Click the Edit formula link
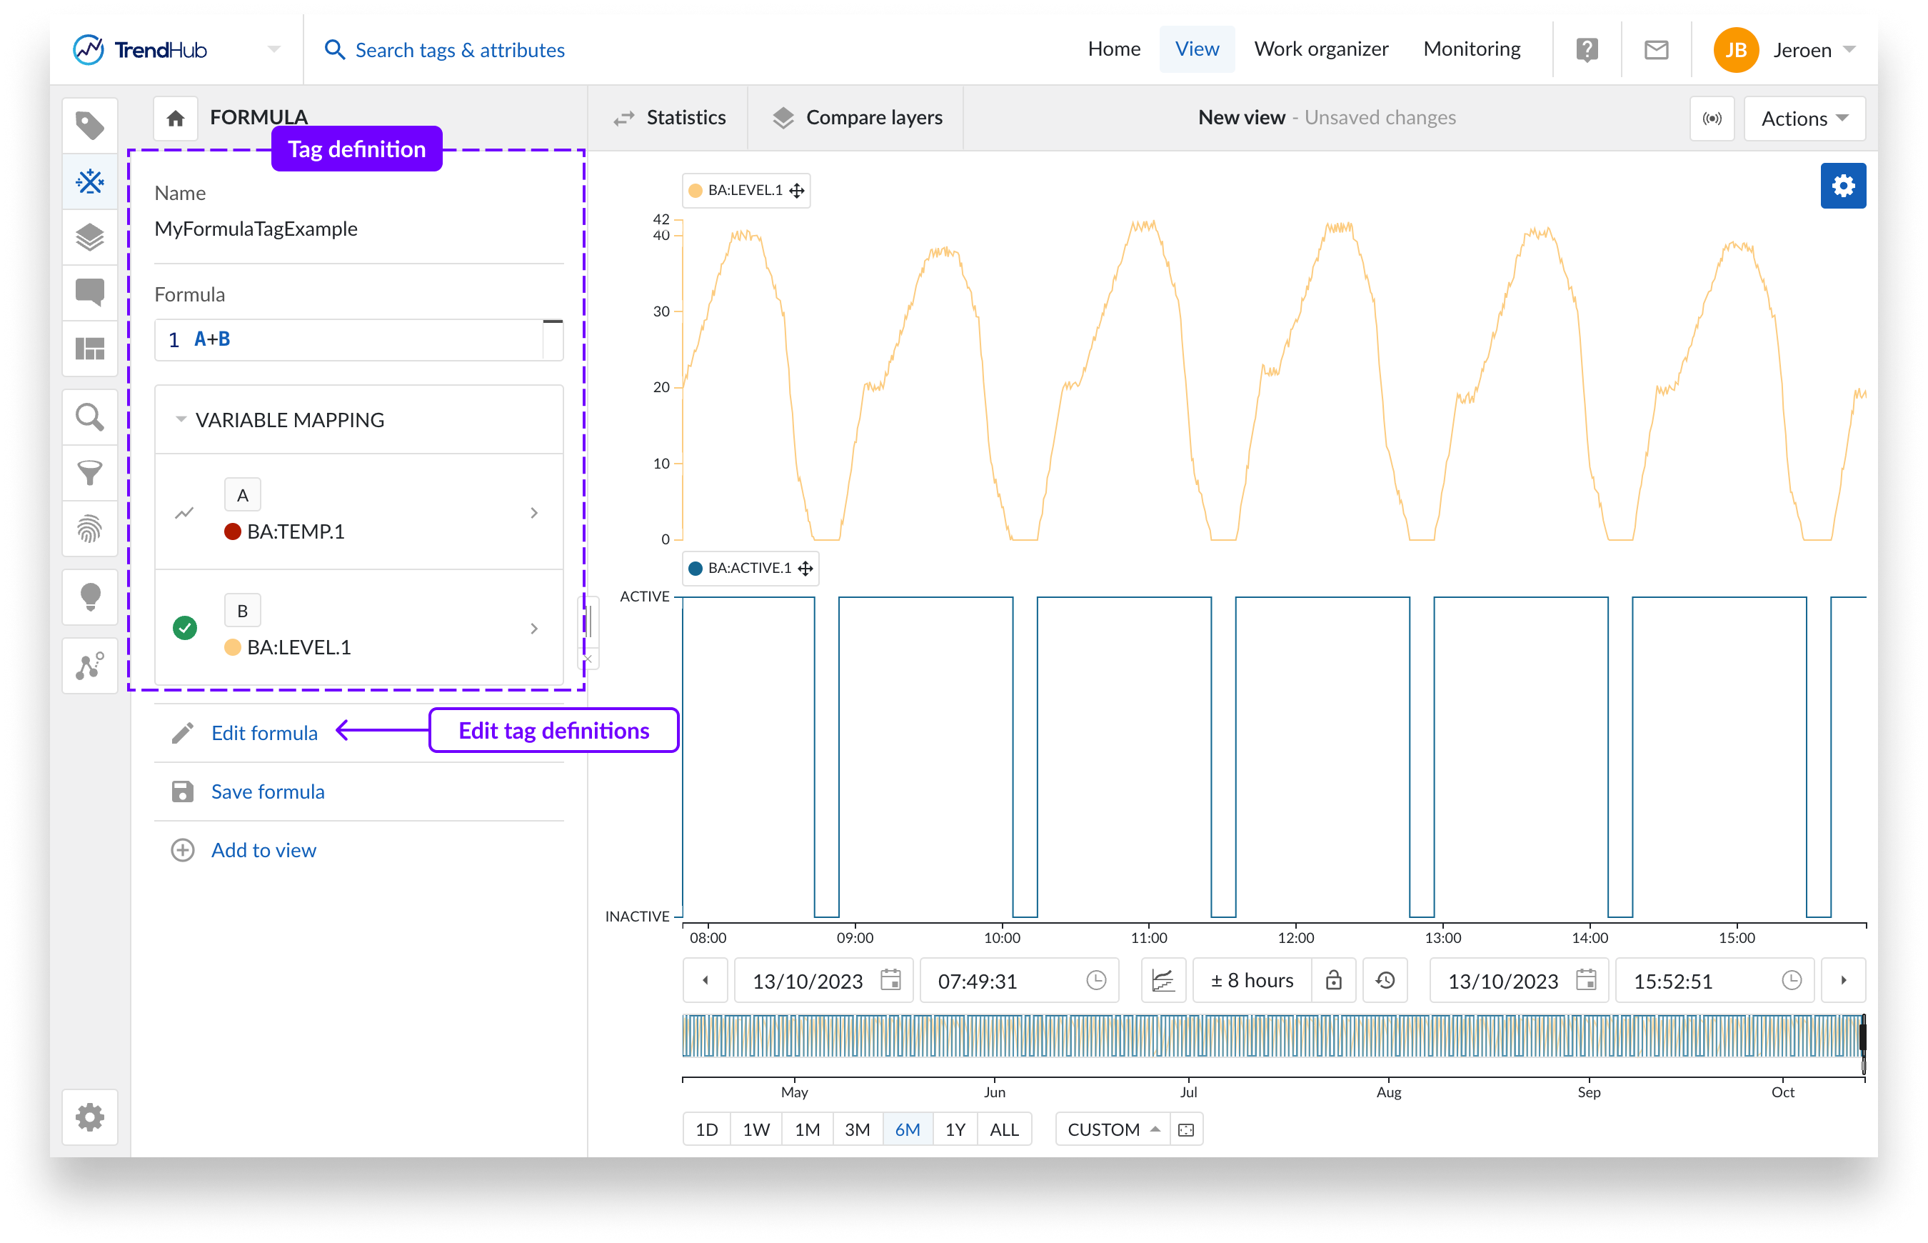Viewport: 1928px width, 1243px height. (x=263, y=733)
